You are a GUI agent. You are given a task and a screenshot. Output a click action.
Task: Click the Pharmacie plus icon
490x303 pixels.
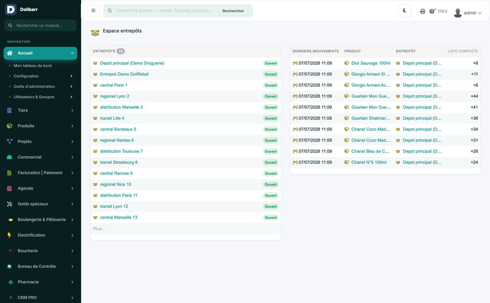[11, 282]
